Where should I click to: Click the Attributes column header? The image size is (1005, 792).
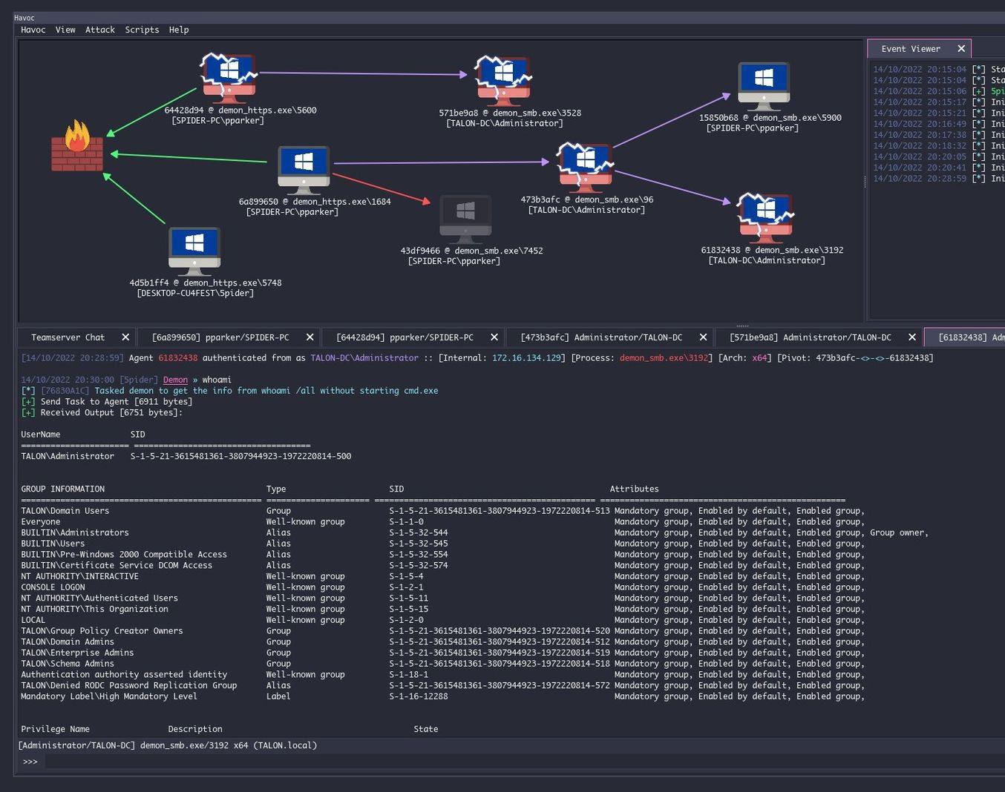pos(635,489)
